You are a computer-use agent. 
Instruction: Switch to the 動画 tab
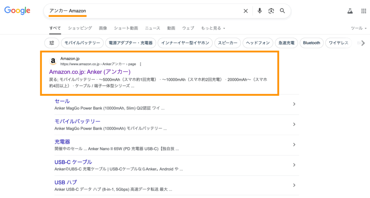(x=171, y=28)
